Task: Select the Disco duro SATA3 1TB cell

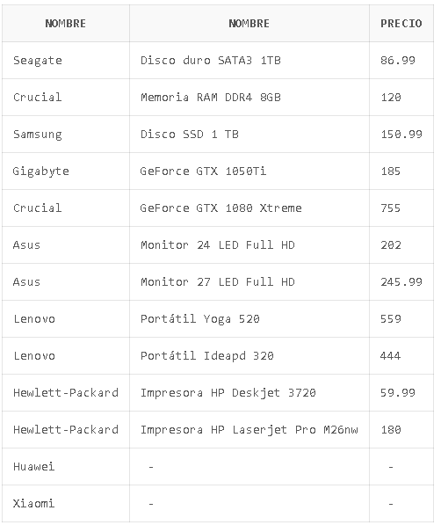Action: tap(249, 61)
